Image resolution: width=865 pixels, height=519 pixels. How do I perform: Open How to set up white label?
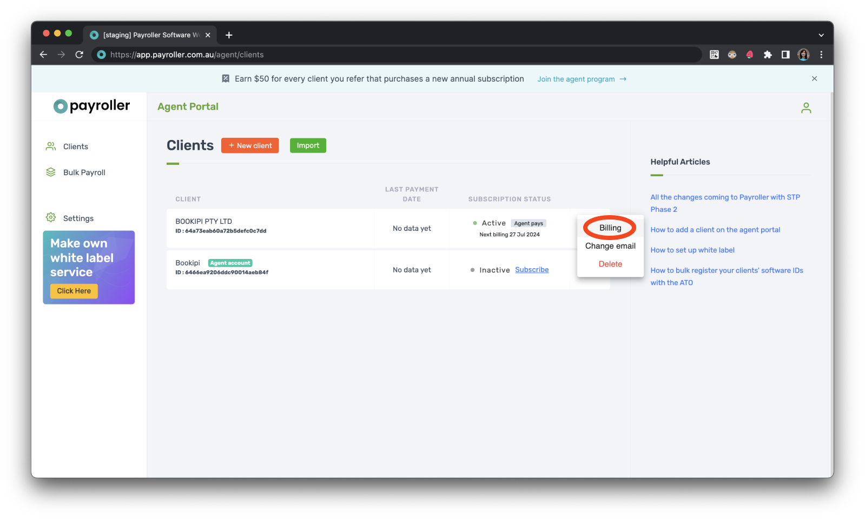(692, 250)
